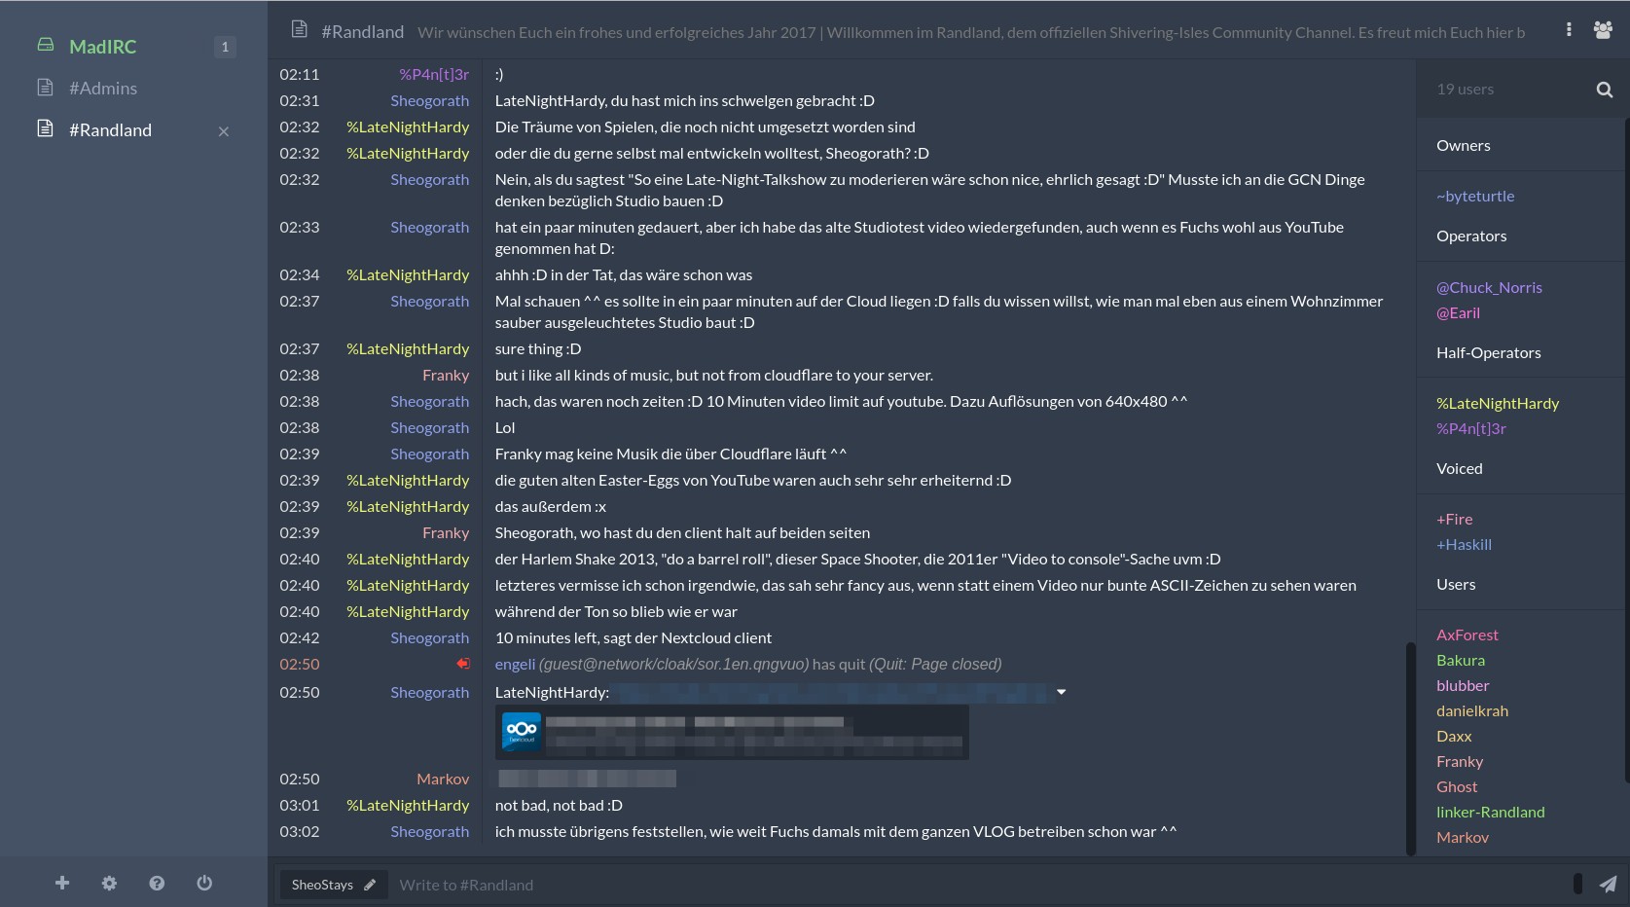Click the add network plus icon
The image size is (1630, 907).
(x=62, y=883)
